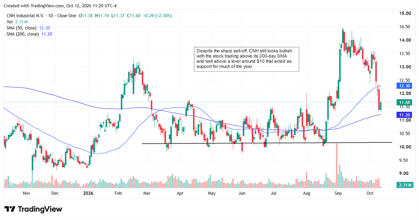Click the May date axis label
Screen dimensions: 419x220
(x=211, y=193)
